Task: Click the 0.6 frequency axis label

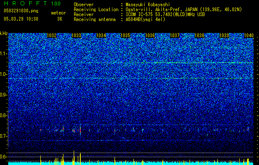Action: 3,157
